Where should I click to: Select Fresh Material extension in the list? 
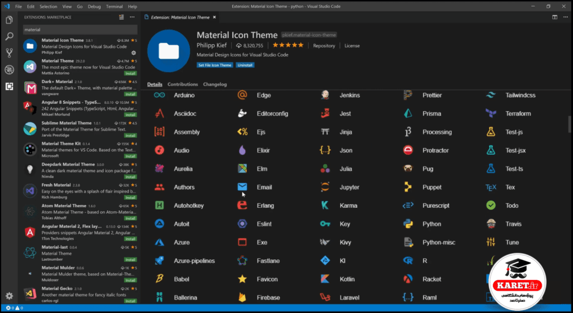[80, 191]
